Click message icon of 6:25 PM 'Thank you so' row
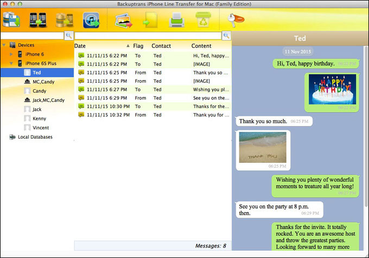Image resolution: width=369 pixels, height=258 pixels. click(x=81, y=72)
